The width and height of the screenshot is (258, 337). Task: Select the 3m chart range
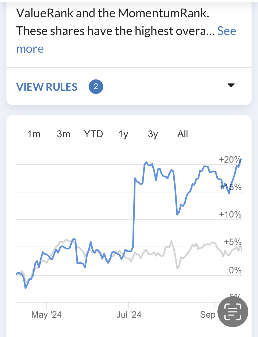tap(63, 134)
